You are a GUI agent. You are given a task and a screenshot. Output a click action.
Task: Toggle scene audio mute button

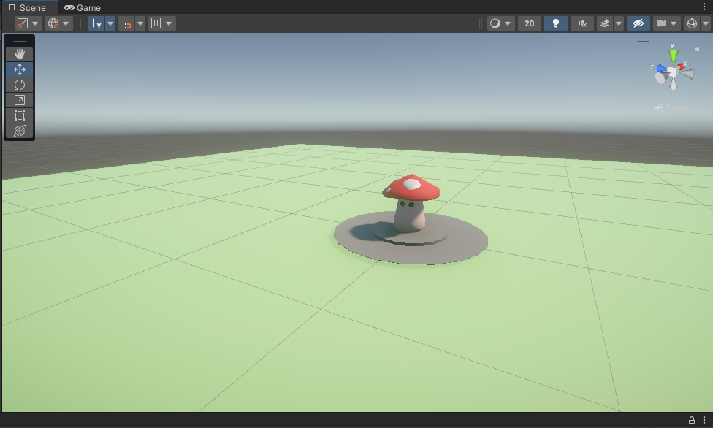point(582,23)
